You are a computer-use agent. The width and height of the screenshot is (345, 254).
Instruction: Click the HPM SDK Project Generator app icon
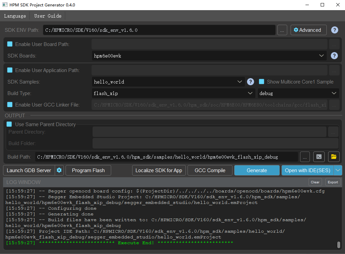5,5
